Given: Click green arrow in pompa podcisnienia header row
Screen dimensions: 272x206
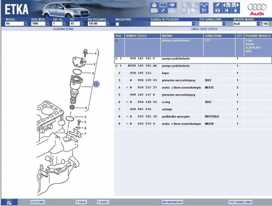Looking at the screenshot, I should tap(117, 40).
